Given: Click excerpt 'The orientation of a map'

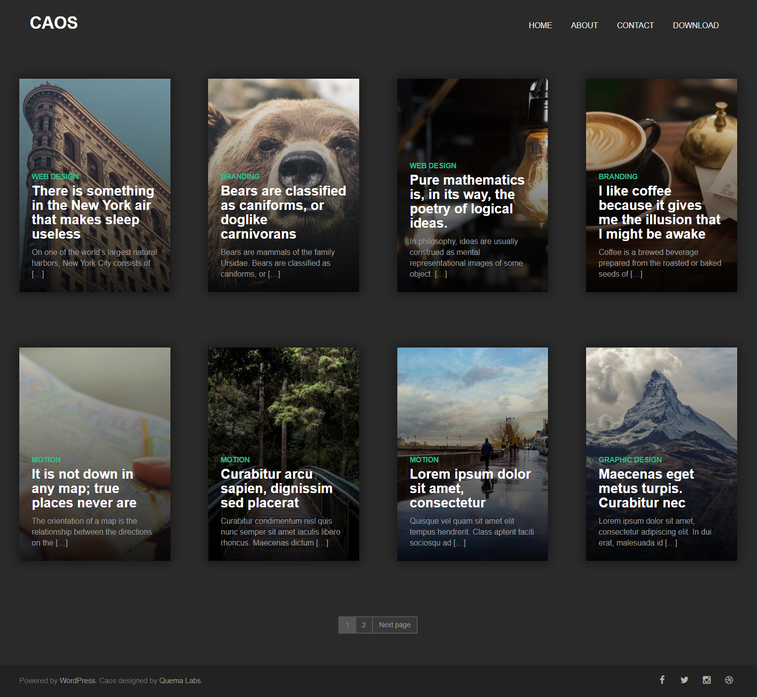Looking at the screenshot, I should [x=92, y=532].
